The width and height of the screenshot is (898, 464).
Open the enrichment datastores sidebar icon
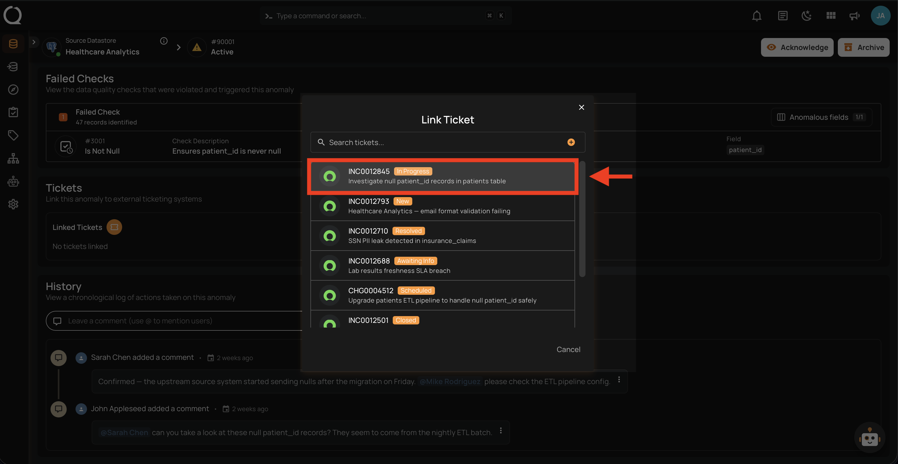13,66
